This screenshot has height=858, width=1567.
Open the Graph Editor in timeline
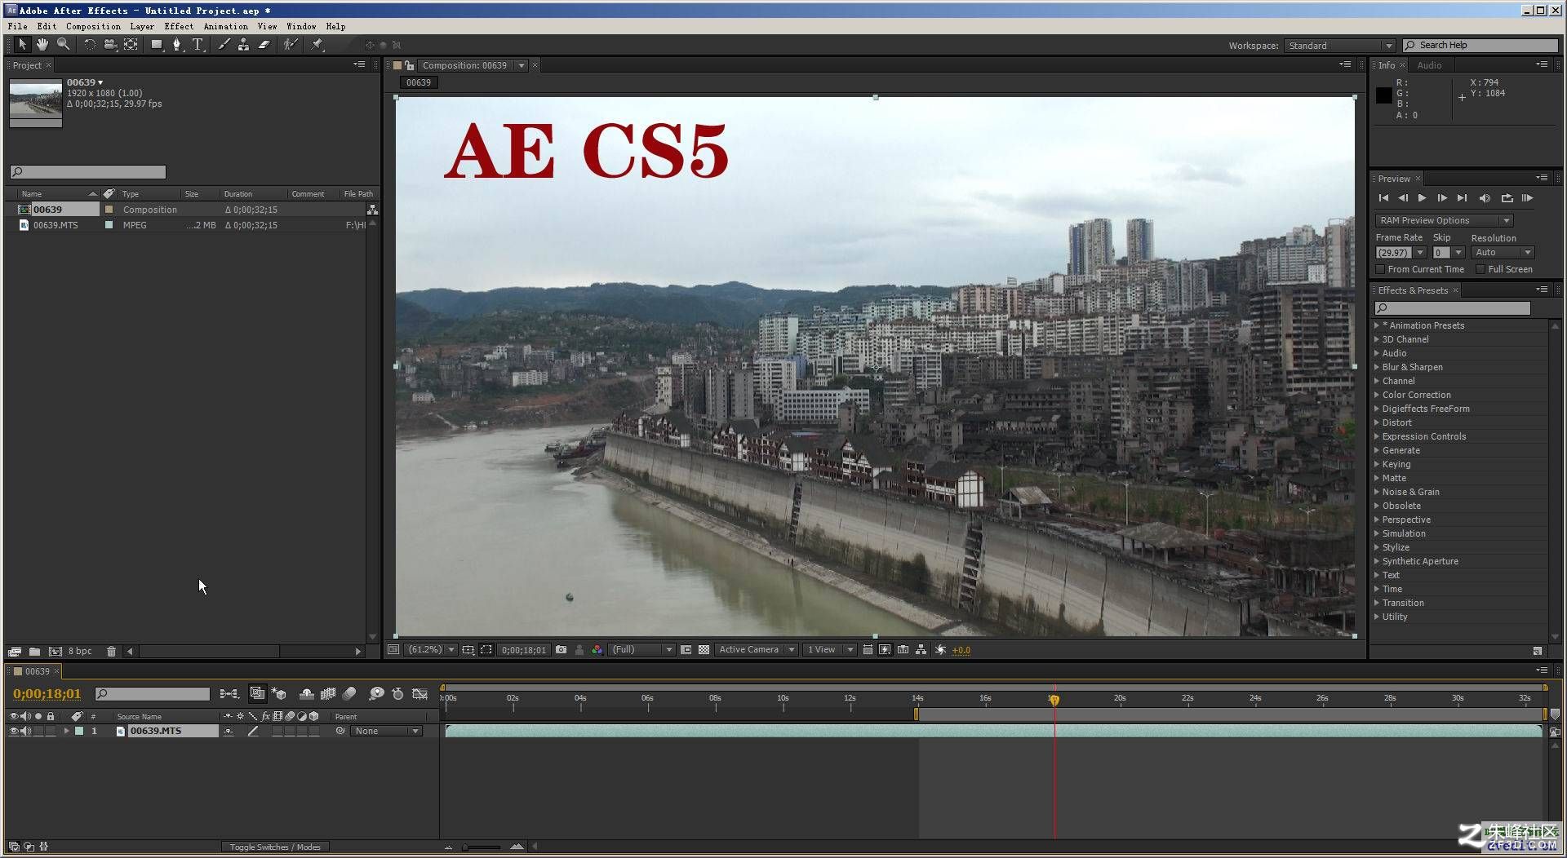[419, 694]
